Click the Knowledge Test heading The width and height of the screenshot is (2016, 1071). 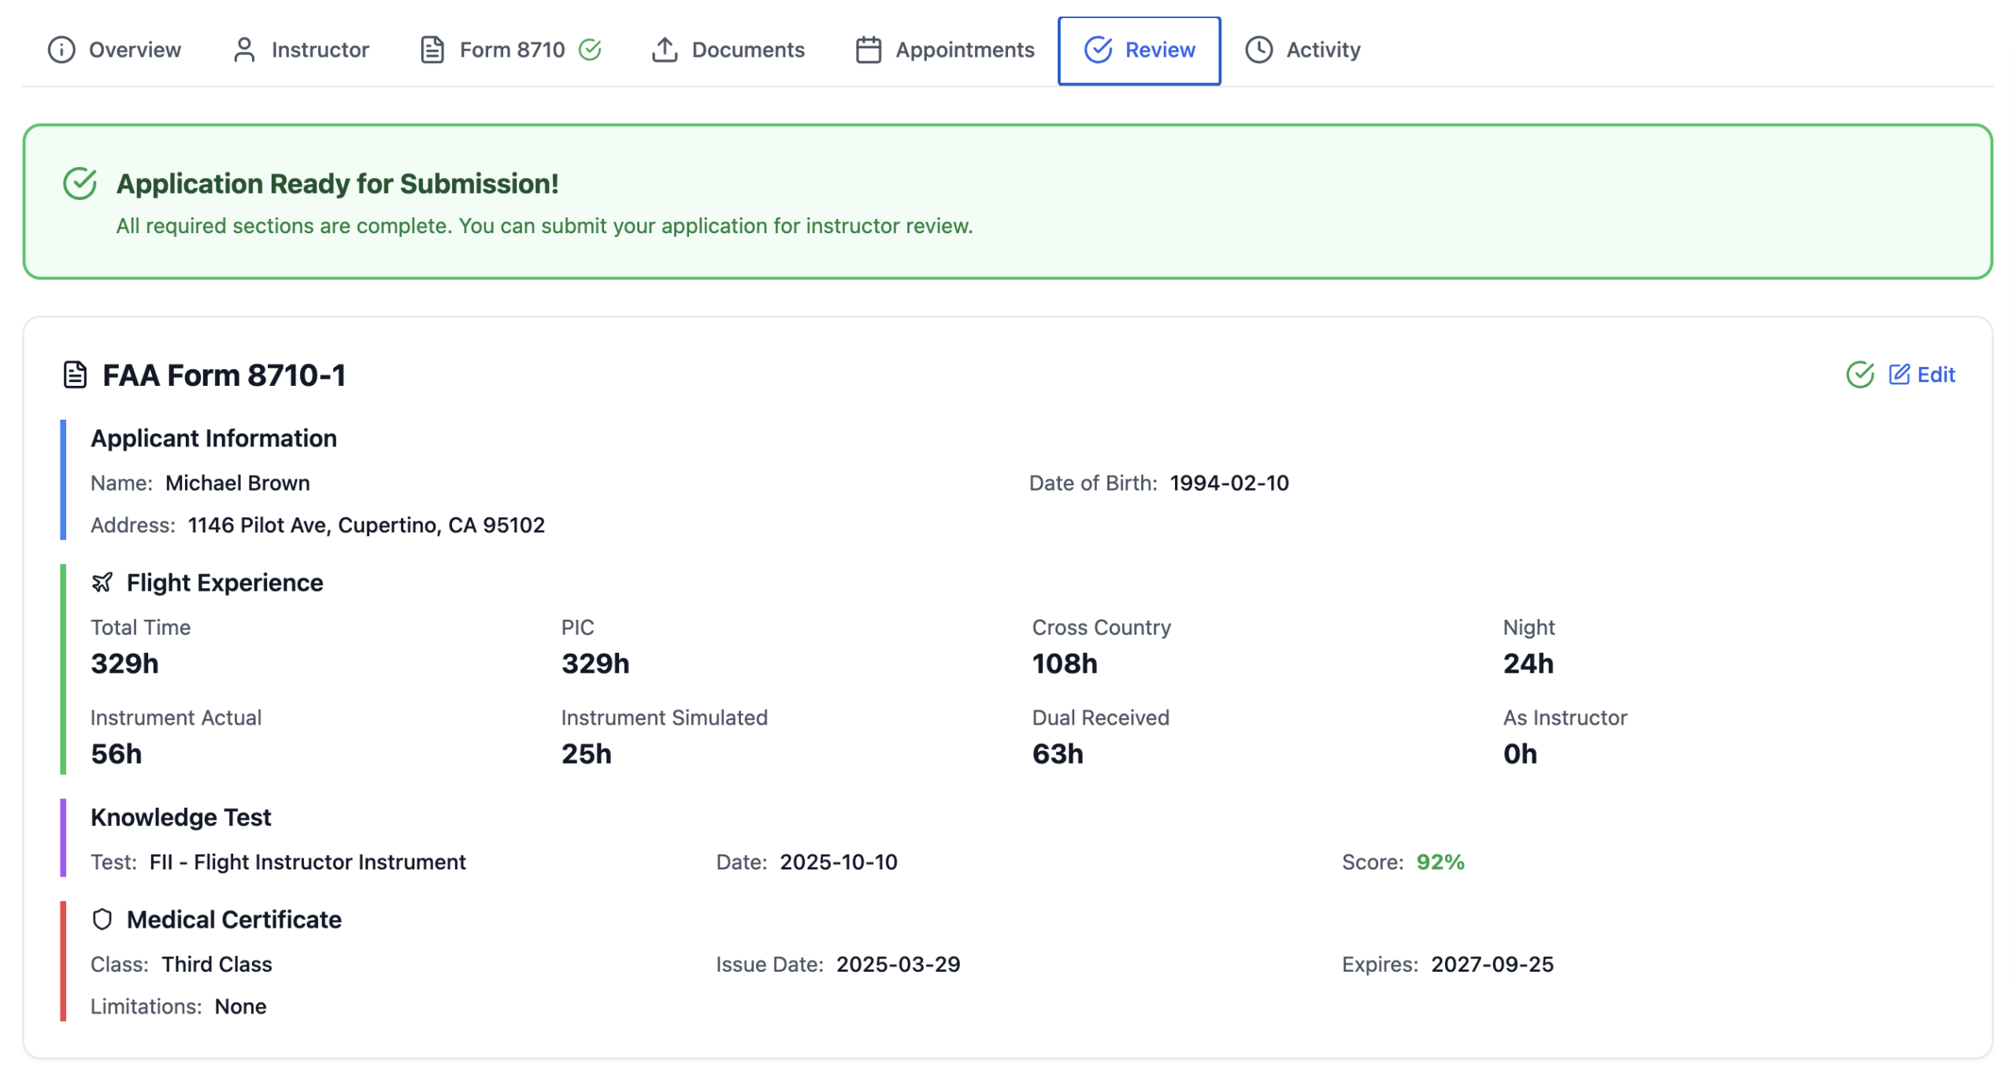click(x=180, y=817)
